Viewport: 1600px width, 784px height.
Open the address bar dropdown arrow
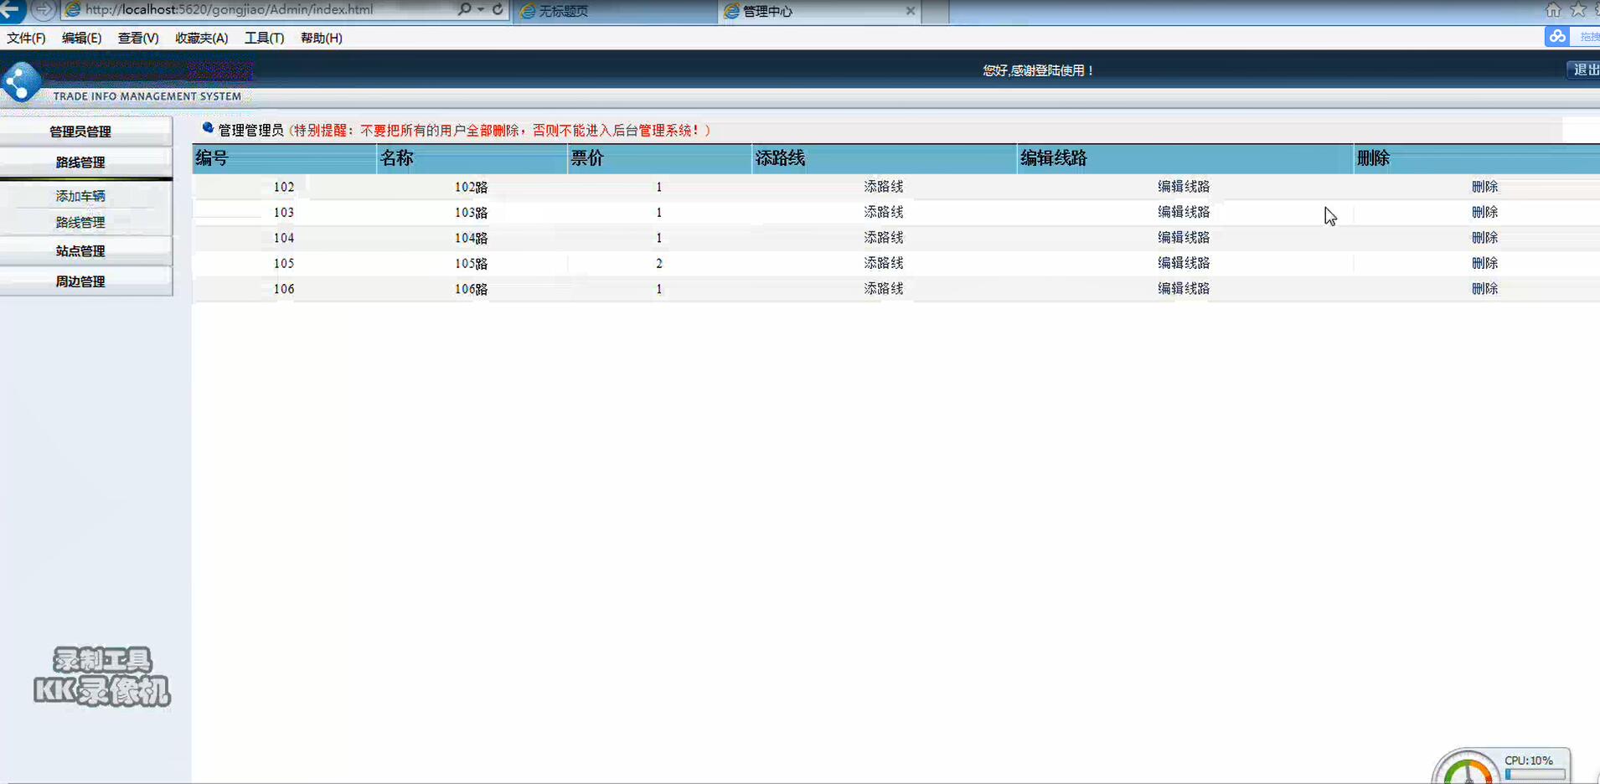pyautogui.click(x=481, y=10)
